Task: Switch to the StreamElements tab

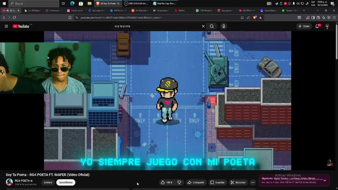Action: [268, 11]
